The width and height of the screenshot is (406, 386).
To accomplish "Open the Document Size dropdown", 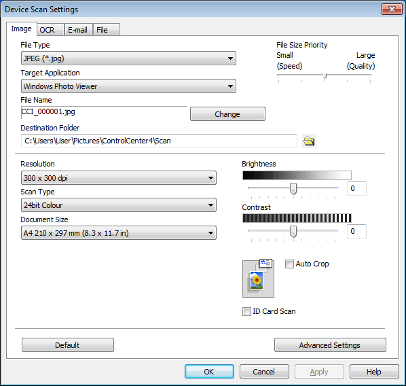I will pos(119,233).
